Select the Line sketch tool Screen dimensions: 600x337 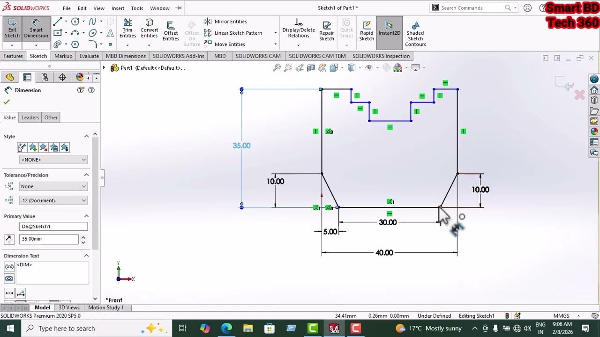pyautogui.click(x=58, y=22)
